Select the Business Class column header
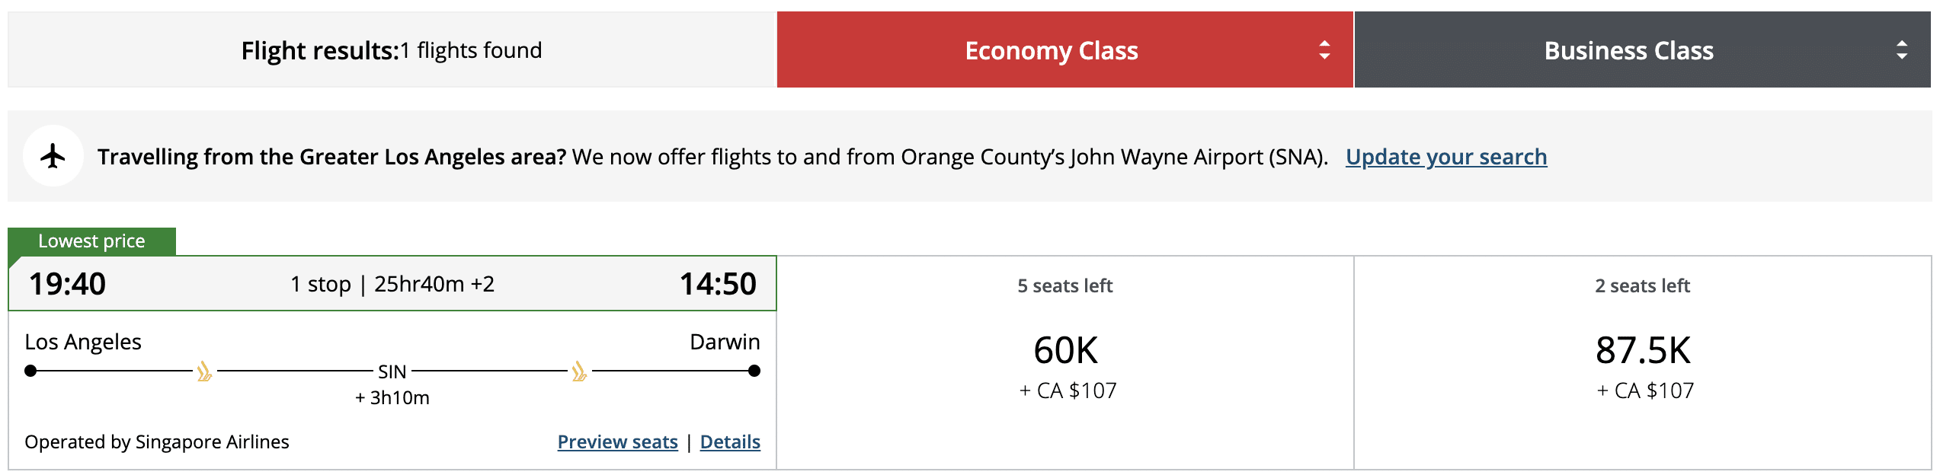1940x475 pixels. [x=1628, y=50]
